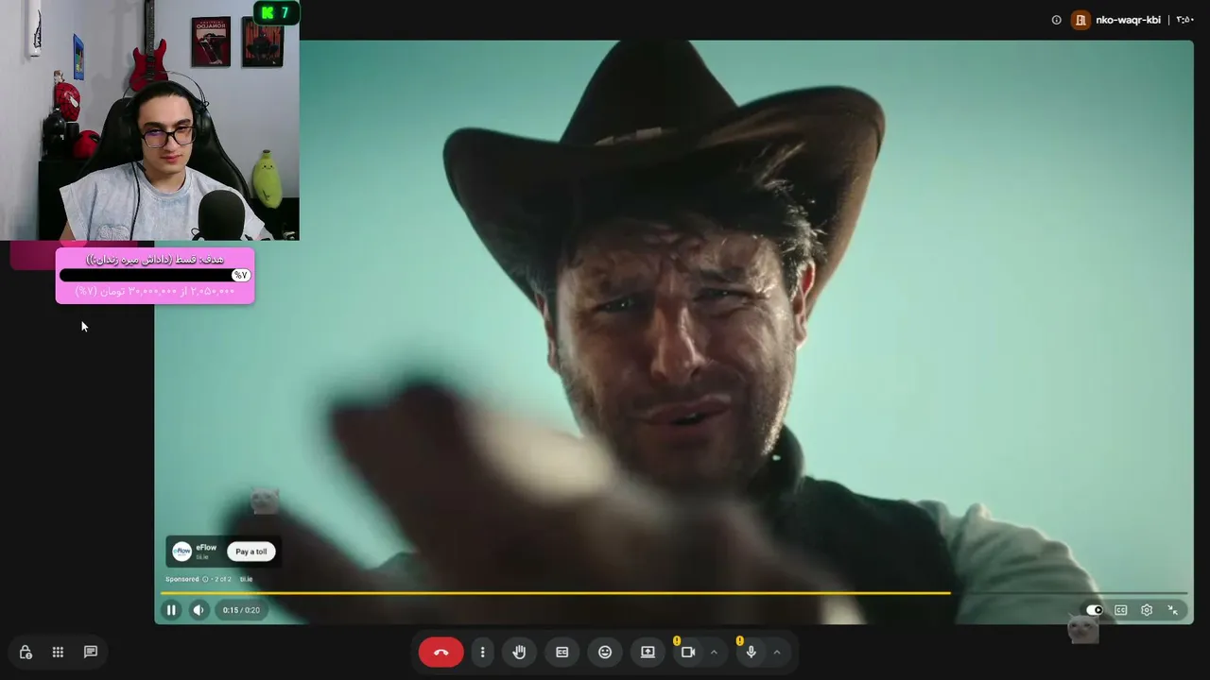Open video player settings gear
Viewport: 1210px width, 680px height.
pyautogui.click(x=1147, y=610)
